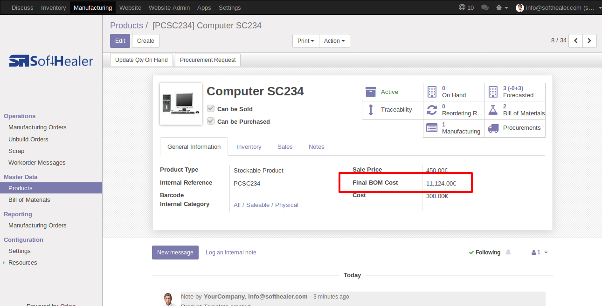Click the Computer SC234 product image
Screen dimensions: 602x306
(x=181, y=104)
